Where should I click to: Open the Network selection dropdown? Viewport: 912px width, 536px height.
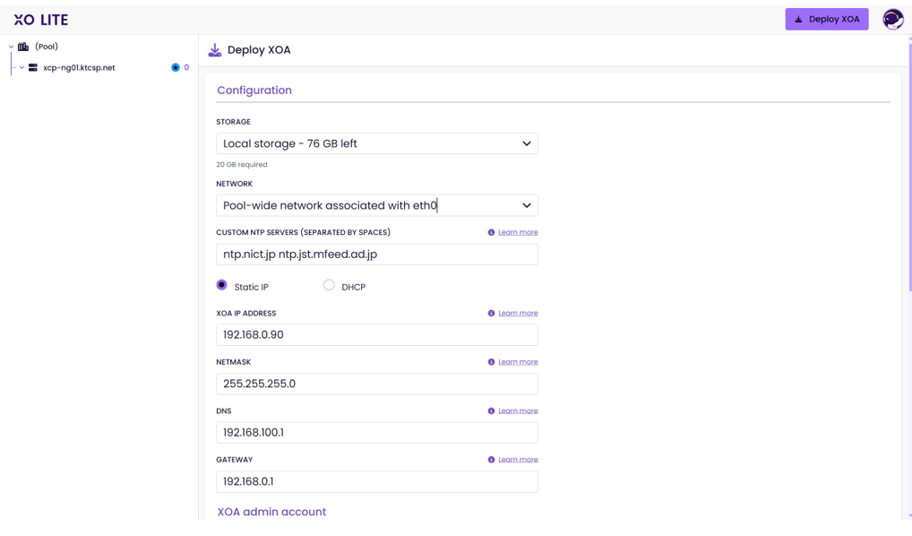376,205
